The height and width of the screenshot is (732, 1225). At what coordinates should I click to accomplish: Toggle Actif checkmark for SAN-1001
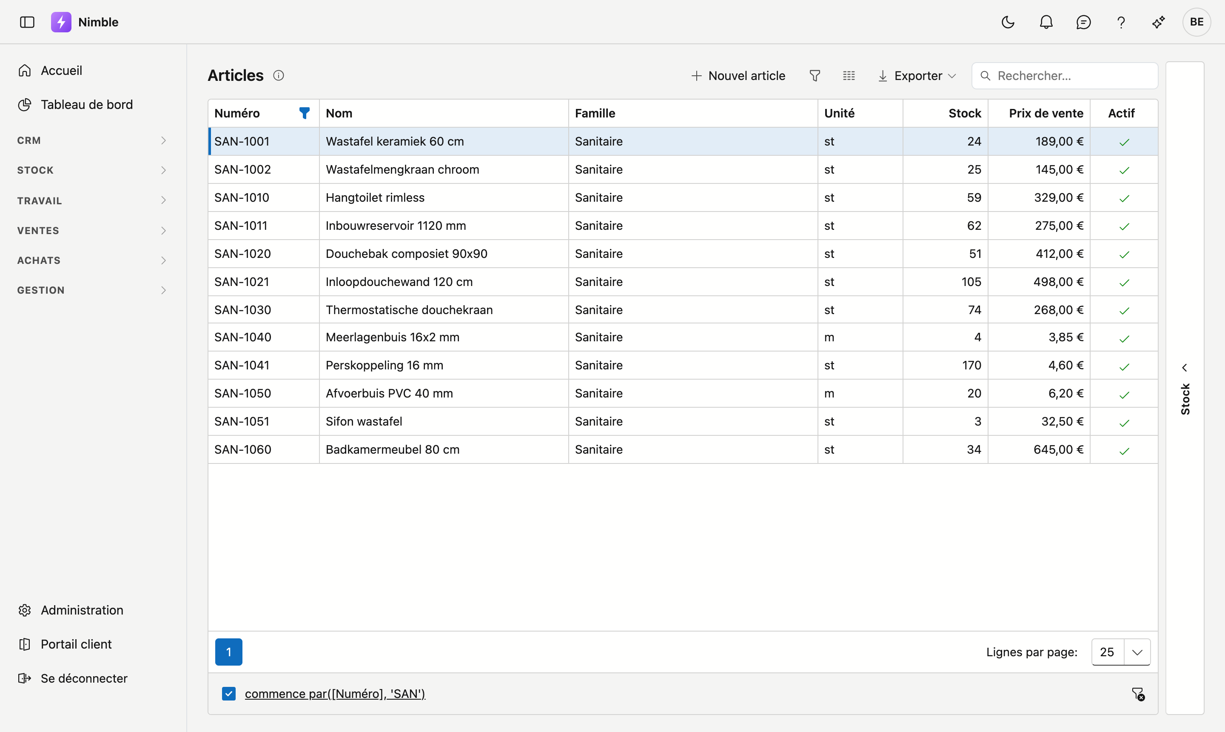(1124, 142)
